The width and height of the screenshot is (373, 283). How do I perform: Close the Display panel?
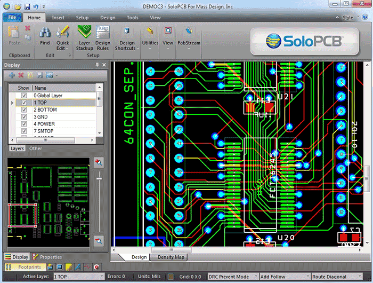pyautogui.click(x=104, y=65)
